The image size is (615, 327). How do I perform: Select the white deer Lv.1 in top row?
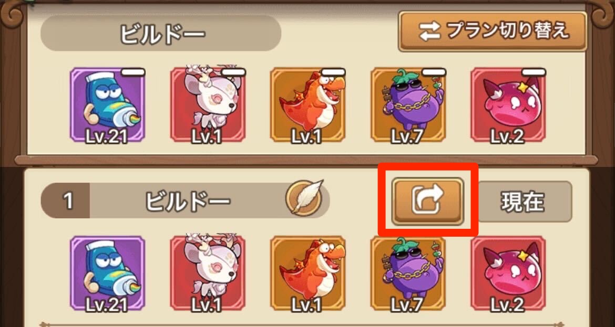click(x=208, y=105)
